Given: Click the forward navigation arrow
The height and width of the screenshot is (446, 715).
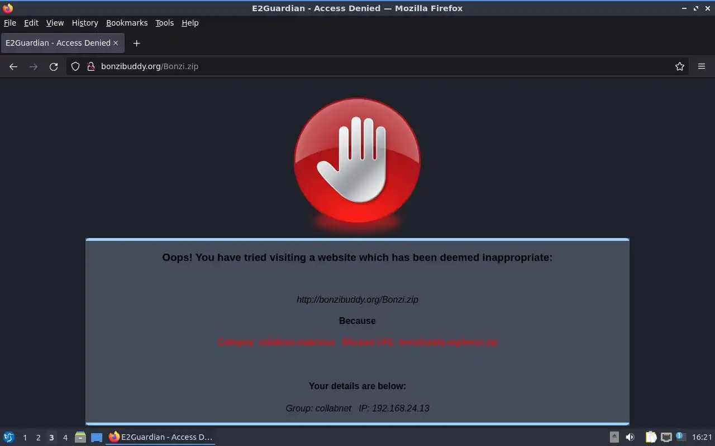Looking at the screenshot, I should (34, 66).
